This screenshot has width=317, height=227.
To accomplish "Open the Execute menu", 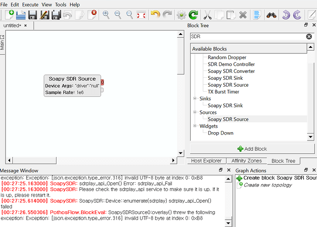I will pyautogui.click(x=30, y=5).
